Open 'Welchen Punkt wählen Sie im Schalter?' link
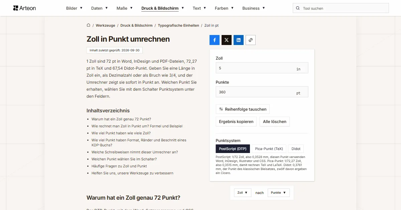Viewport: 401px width, 210px height. point(124,159)
